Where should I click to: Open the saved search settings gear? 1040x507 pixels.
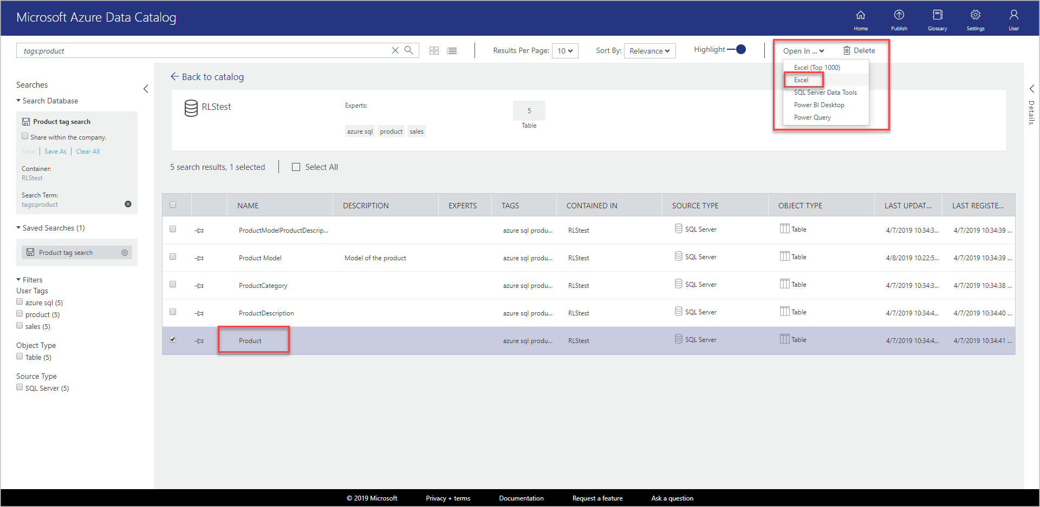(x=125, y=252)
